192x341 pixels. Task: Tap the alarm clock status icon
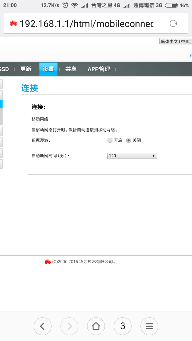(65, 5)
